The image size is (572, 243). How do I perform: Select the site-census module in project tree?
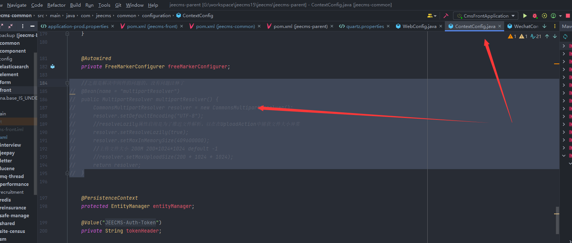(x=13, y=231)
